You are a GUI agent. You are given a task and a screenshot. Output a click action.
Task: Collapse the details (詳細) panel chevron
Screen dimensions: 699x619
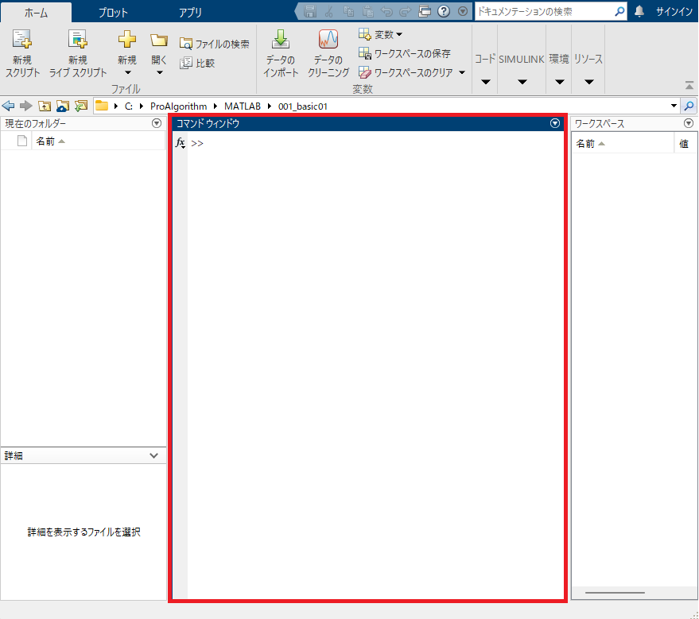[154, 455]
